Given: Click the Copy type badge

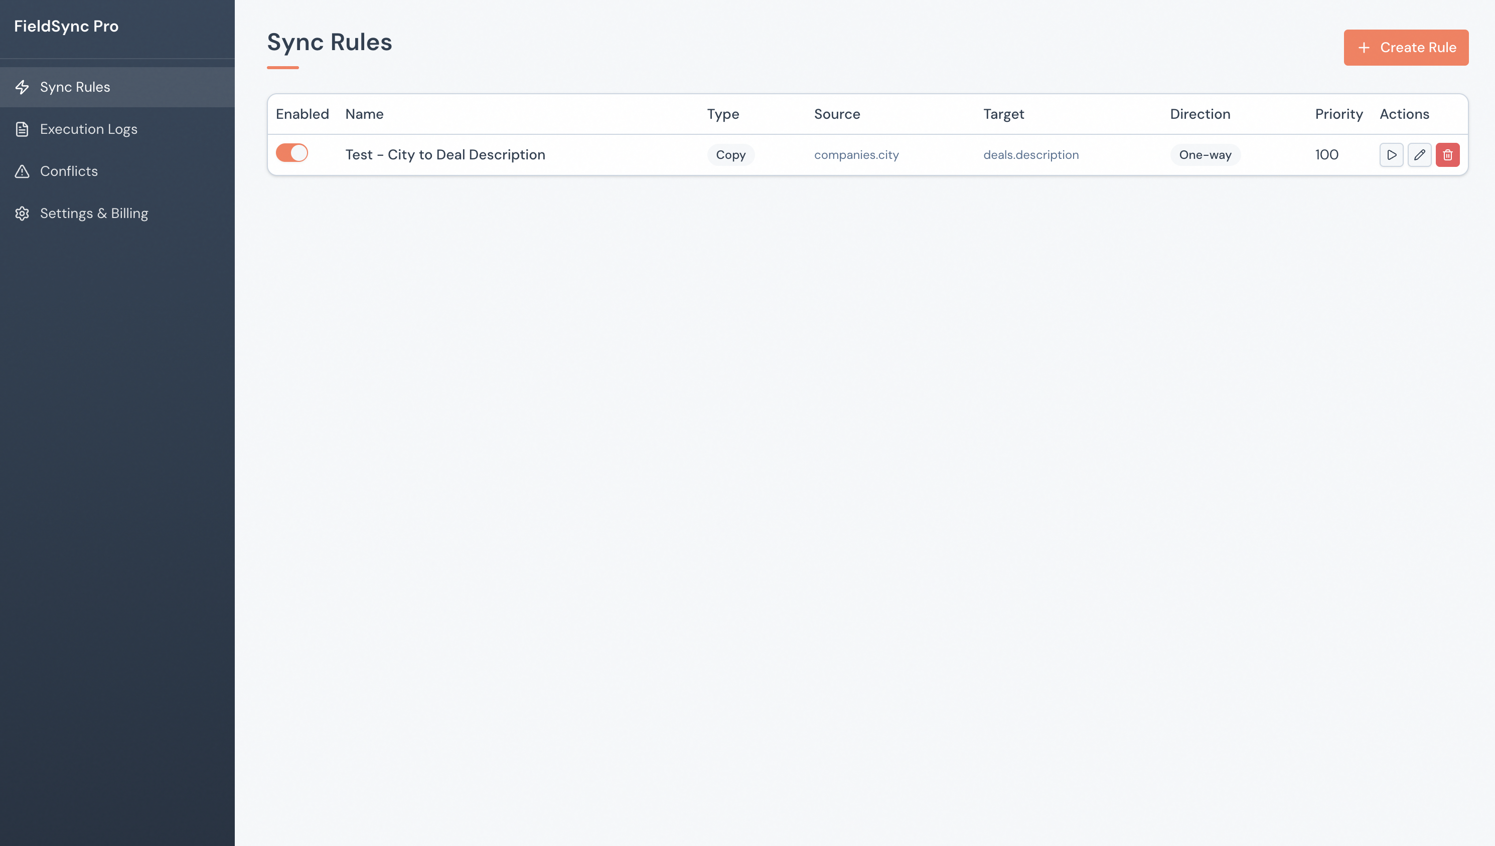Looking at the screenshot, I should [x=730, y=154].
